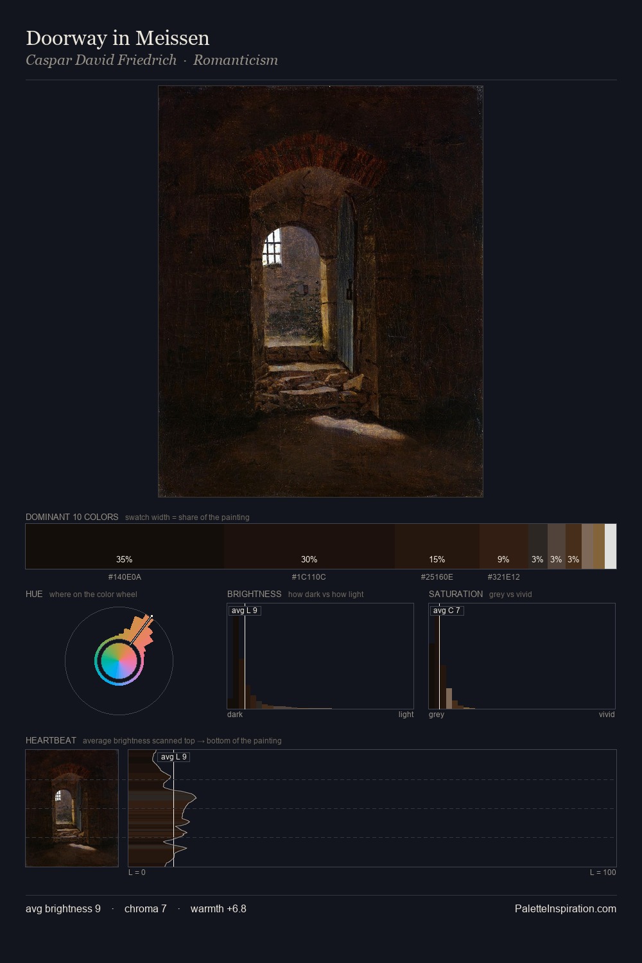Screen dimensions: 642x963
Task: Pick the 9% brown swatch
Action: (504, 546)
